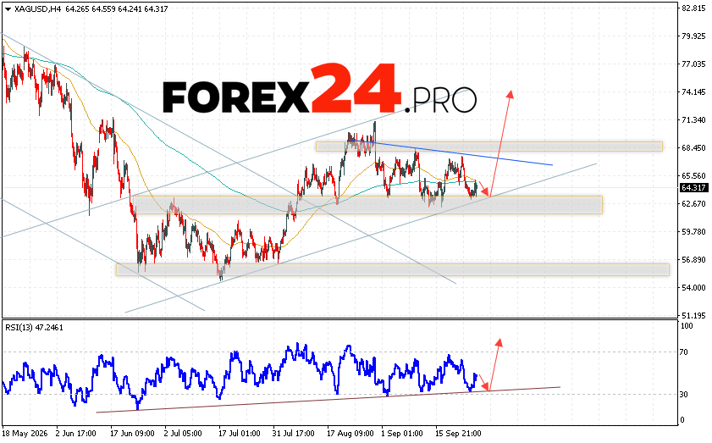Open the chart menu triangle beside XAGUSD,H4
The width and height of the screenshot is (712, 443).
[8, 9]
